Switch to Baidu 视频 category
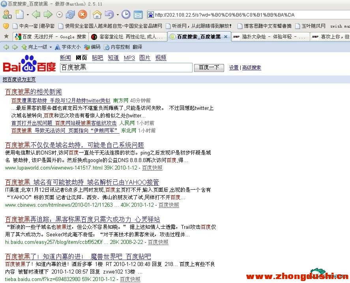The width and height of the screenshot is (350, 283). [161, 58]
